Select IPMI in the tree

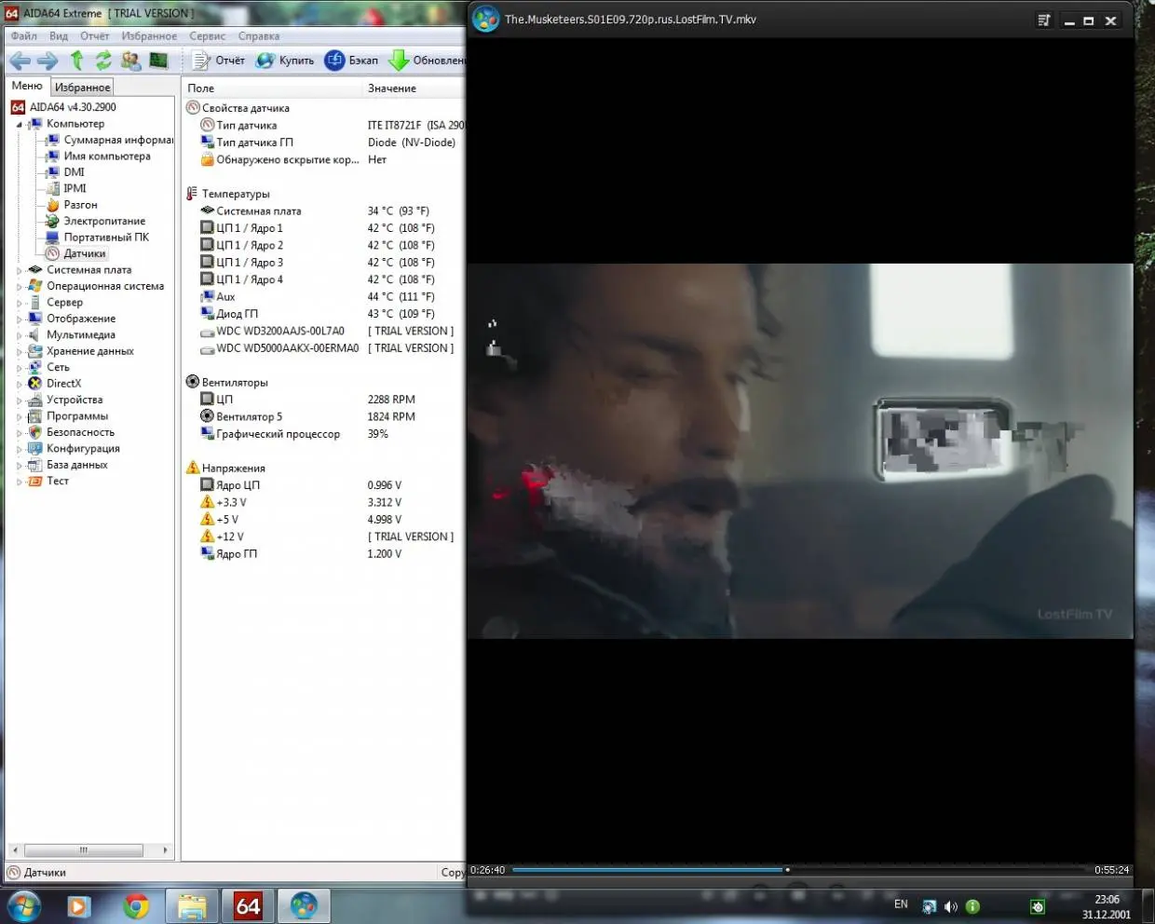coord(75,188)
